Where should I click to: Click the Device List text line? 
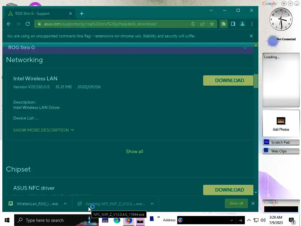point(26,118)
